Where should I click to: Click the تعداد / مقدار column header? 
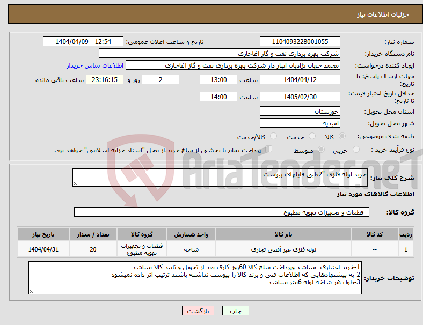[x=93, y=234]
